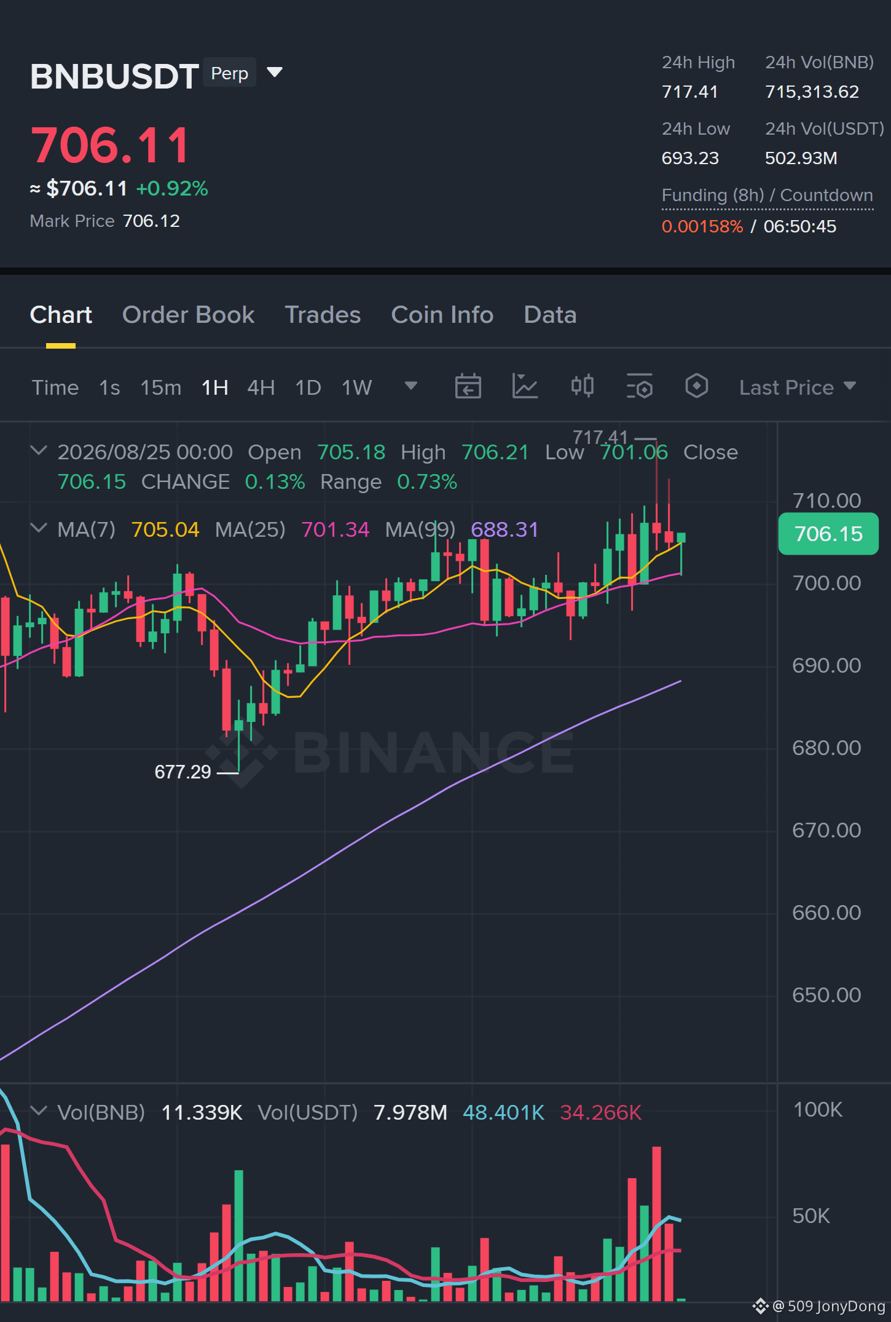
Task: Select the 1H interval
Action: (215, 387)
